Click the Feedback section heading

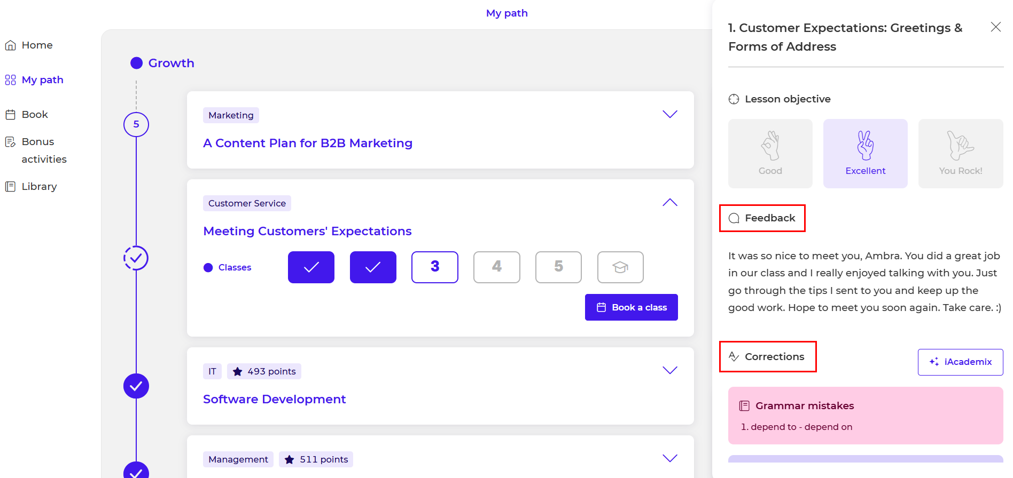770,218
